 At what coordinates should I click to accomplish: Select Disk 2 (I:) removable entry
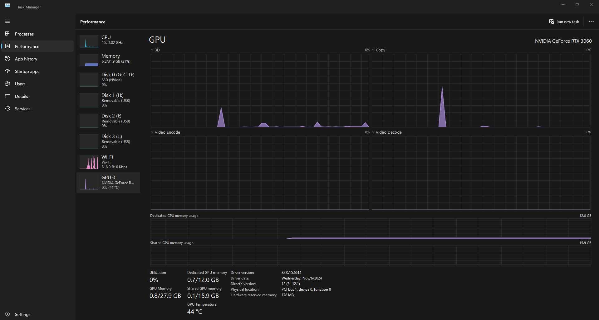click(x=108, y=121)
